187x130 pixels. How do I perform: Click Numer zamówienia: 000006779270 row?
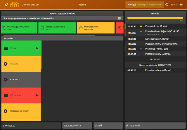click(155, 65)
